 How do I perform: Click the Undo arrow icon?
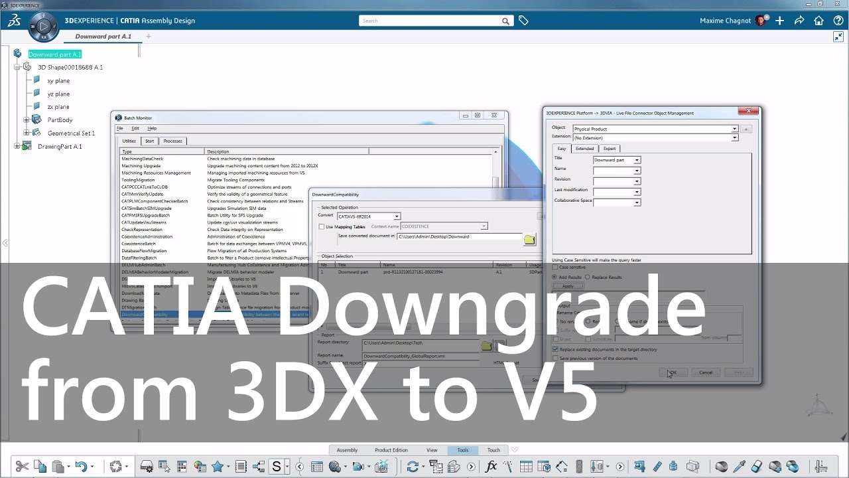(x=81, y=466)
